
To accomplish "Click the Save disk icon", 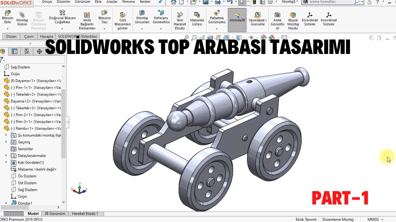I will point(205,2).
